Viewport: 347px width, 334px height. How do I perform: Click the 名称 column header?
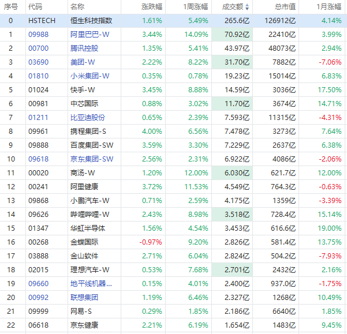pyautogui.click(x=77, y=7)
